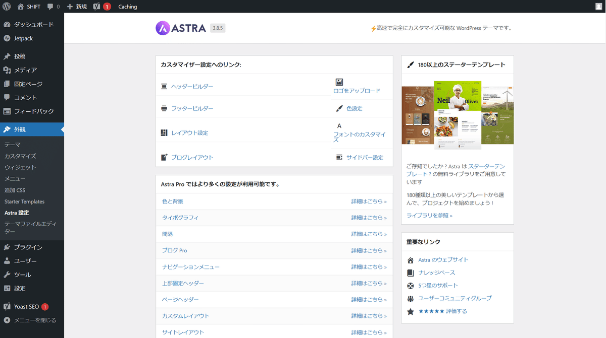Click the user avatar in top right
The width and height of the screenshot is (606, 338).
[599, 7]
